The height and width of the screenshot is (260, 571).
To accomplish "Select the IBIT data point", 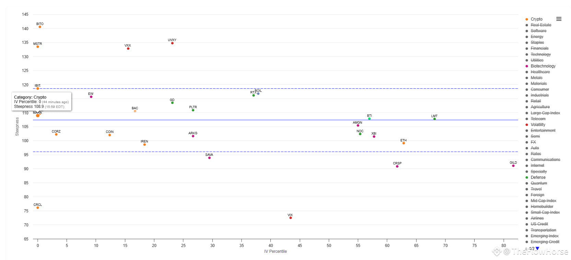I will coord(38,88).
